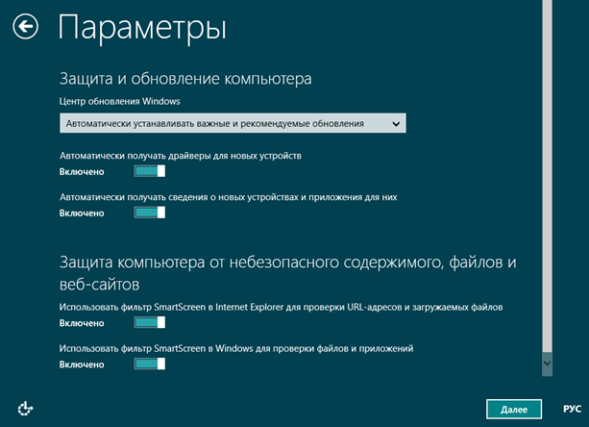The image size is (589, 427).
Task: Toggle getting info and apps for new devices
Action: (150, 213)
